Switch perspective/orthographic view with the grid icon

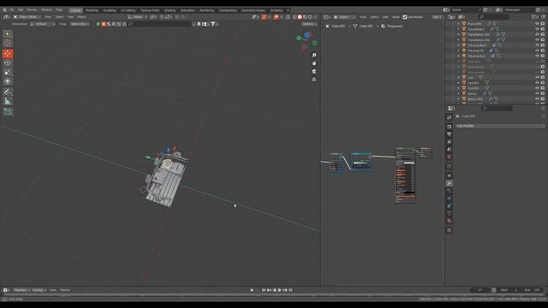[x=314, y=80]
